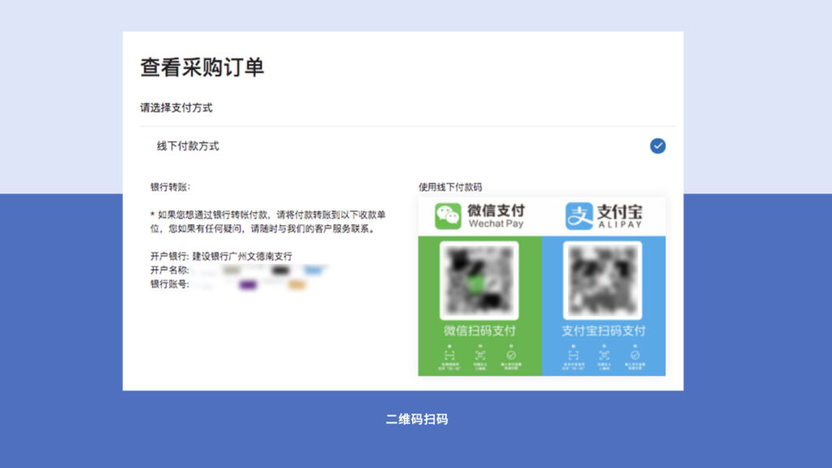Click the 开户名称 field label
This screenshot has height=468, width=832.
click(x=170, y=270)
